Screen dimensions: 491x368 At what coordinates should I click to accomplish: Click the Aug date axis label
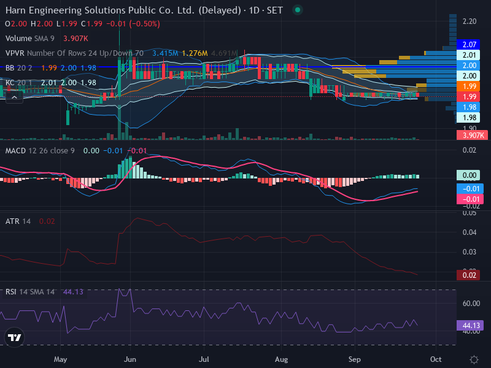[x=281, y=359]
